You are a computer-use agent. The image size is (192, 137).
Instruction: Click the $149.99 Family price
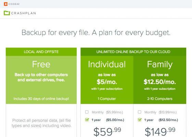[x=160, y=132]
